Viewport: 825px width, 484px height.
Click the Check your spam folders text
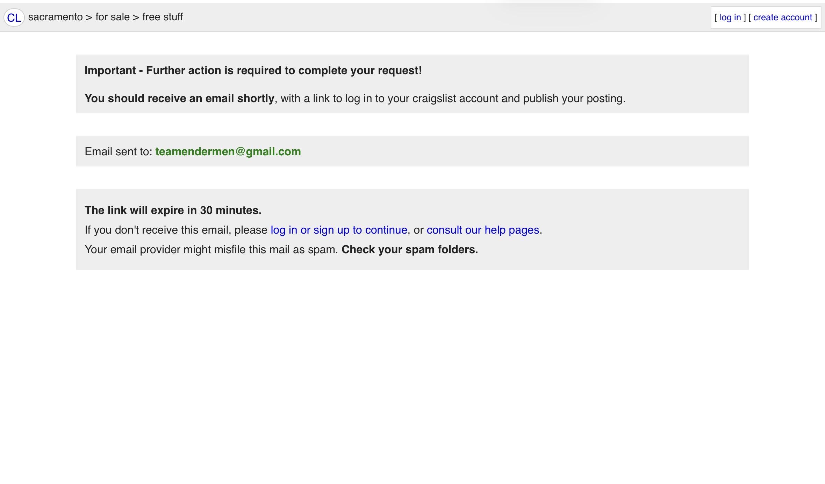(410, 249)
